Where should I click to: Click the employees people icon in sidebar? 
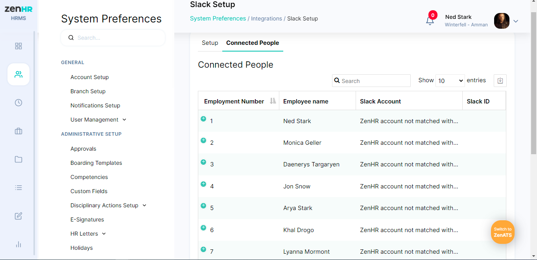tap(18, 74)
